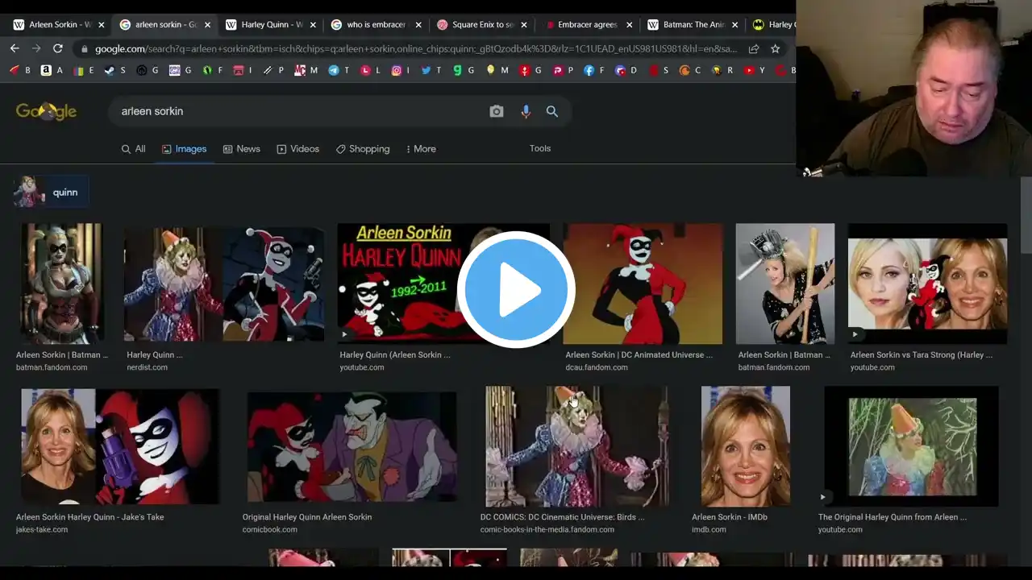The image size is (1032, 580).
Task: Expand the More search options menu
Action: pos(420,149)
